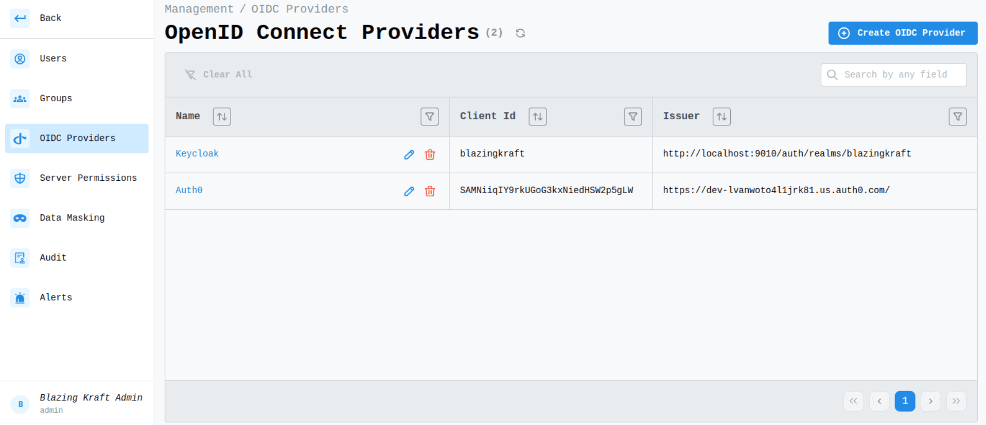Open filter for Client Id column
Image resolution: width=986 pixels, height=425 pixels.
[x=633, y=117]
